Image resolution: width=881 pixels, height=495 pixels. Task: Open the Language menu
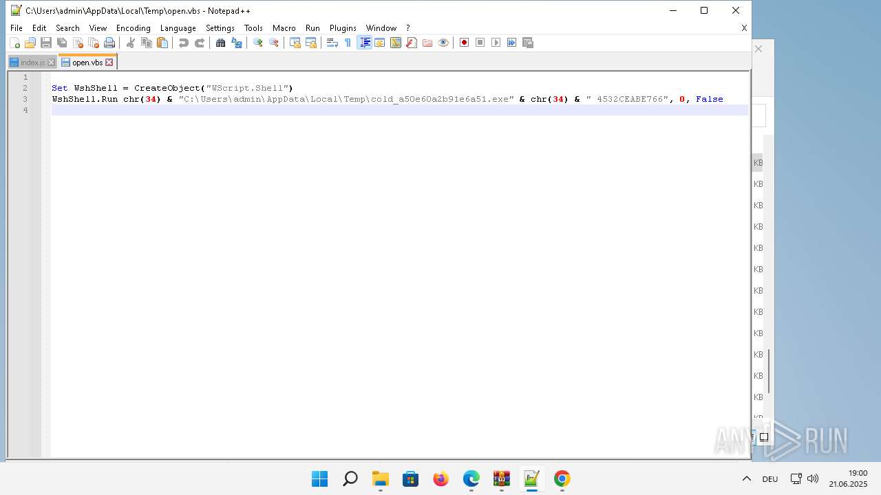click(178, 28)
